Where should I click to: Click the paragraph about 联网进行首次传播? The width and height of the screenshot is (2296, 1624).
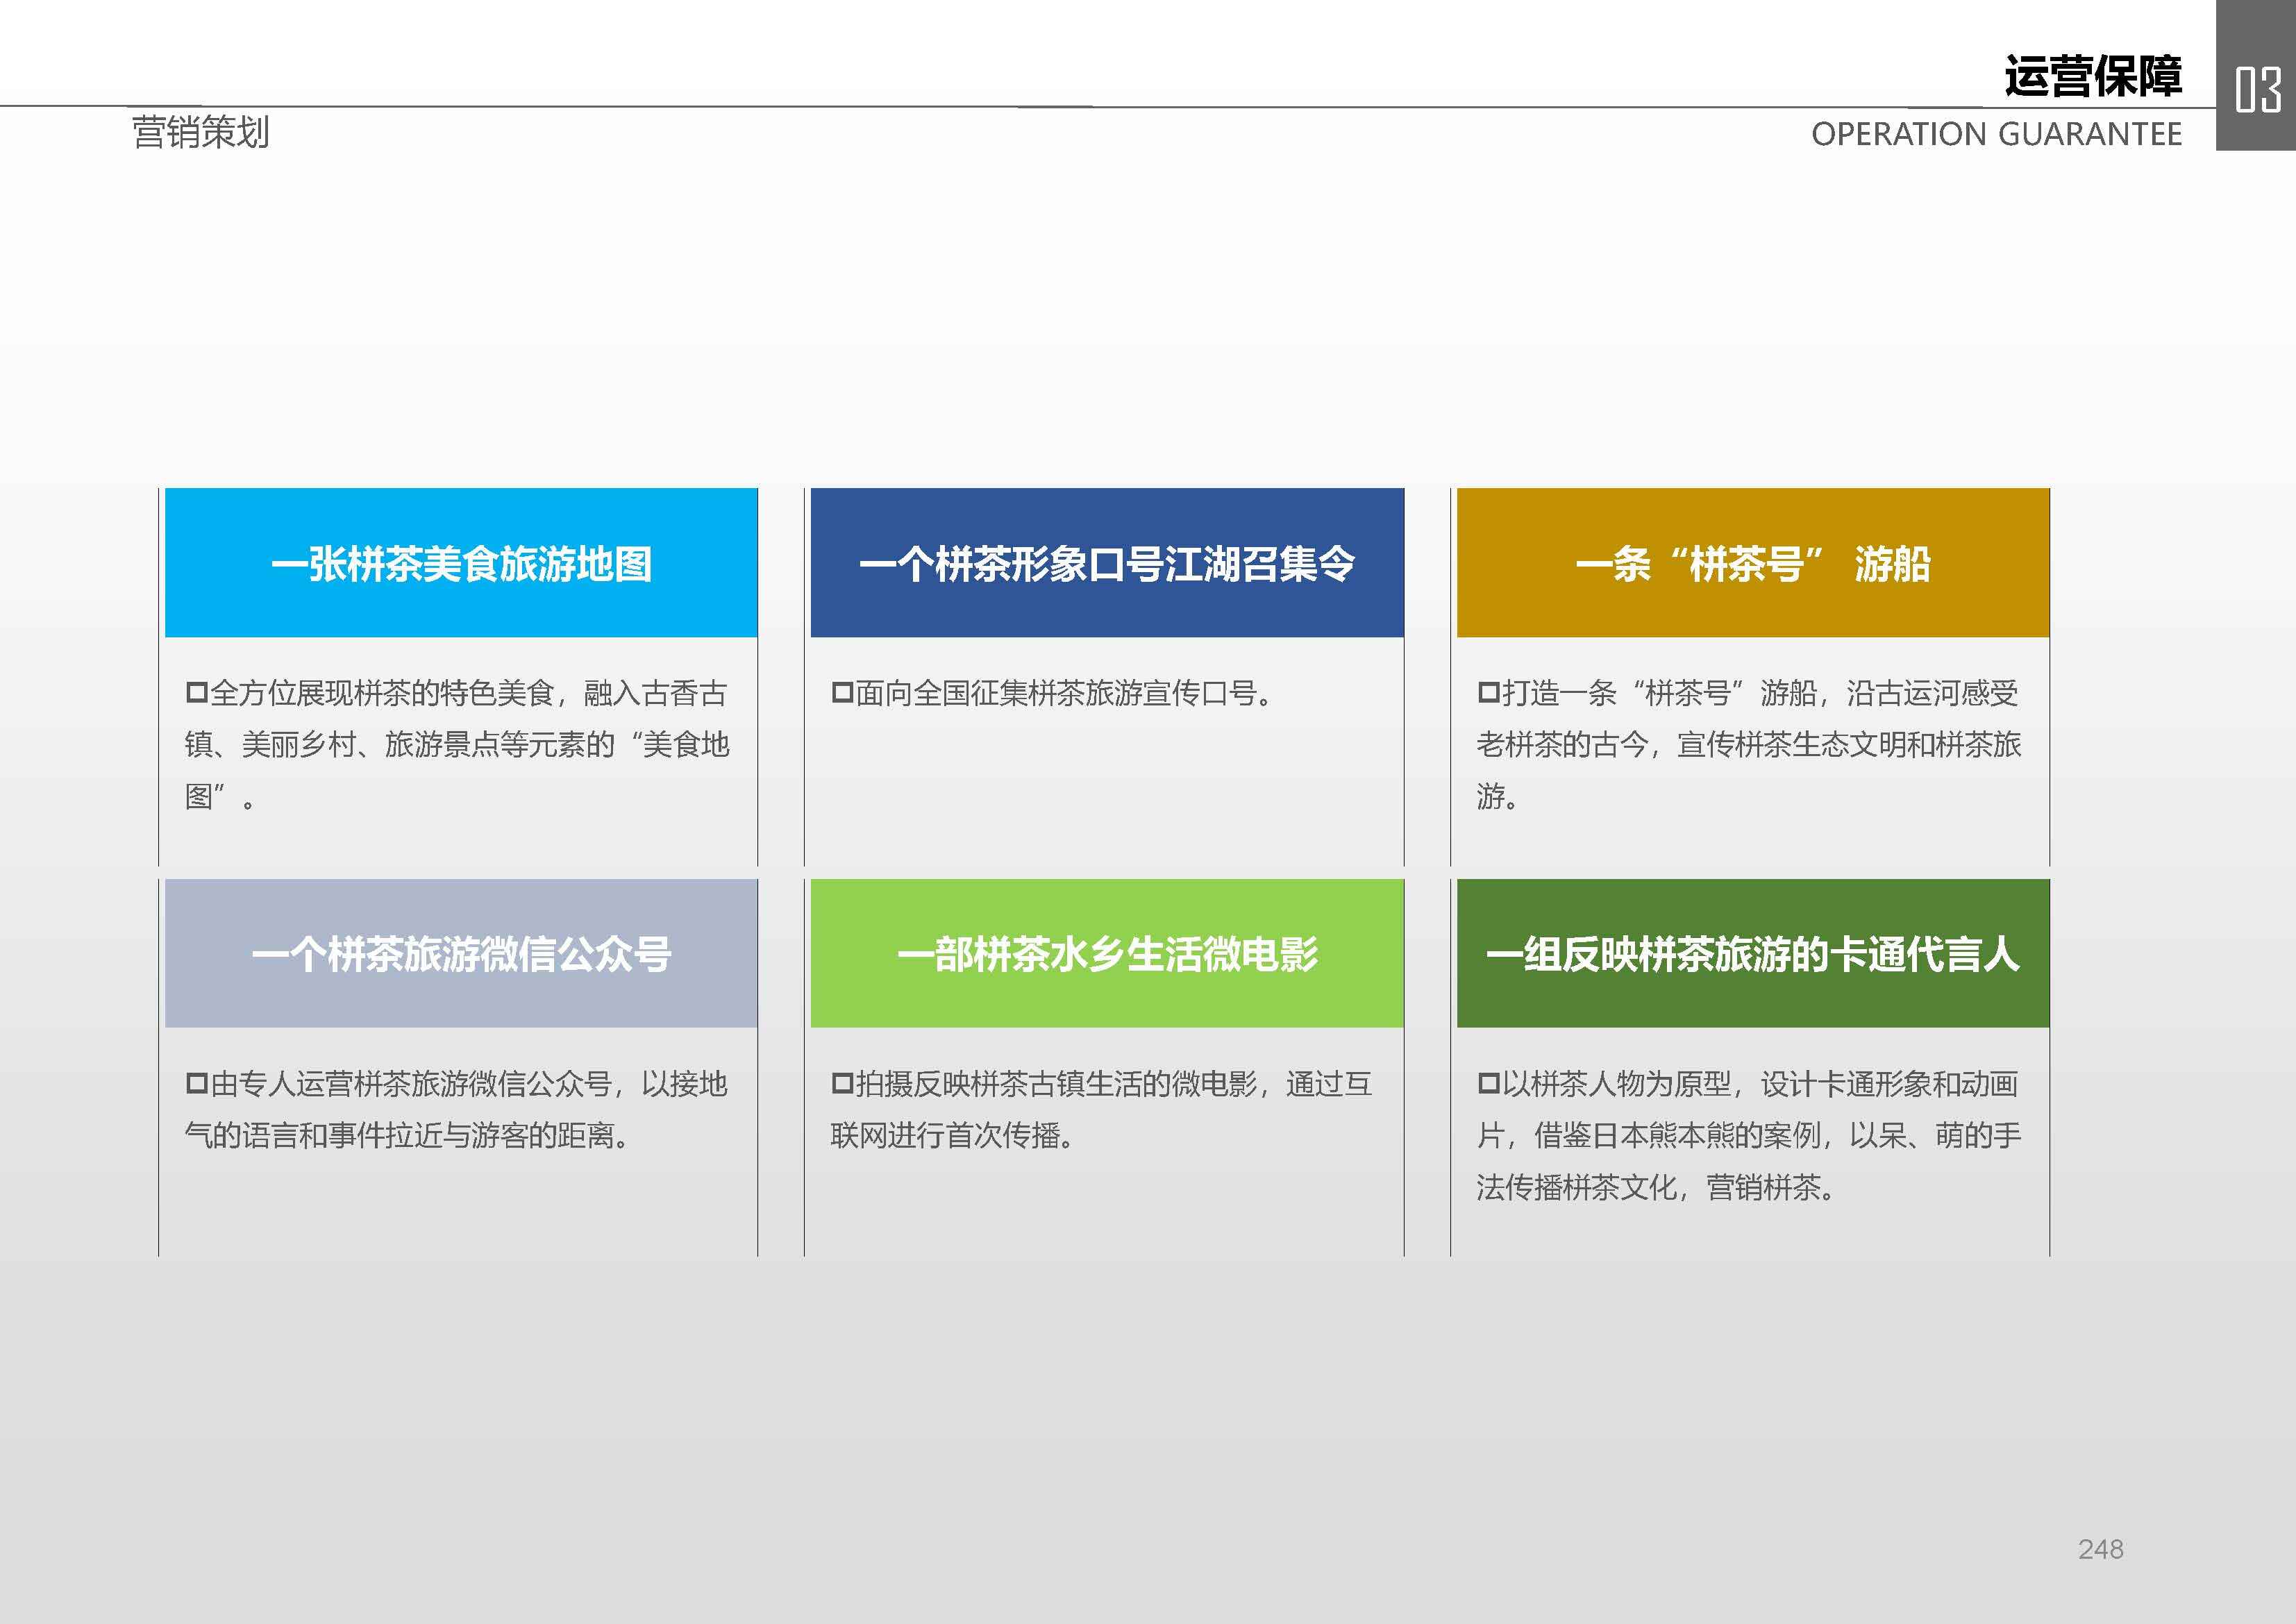[952, 1135]
